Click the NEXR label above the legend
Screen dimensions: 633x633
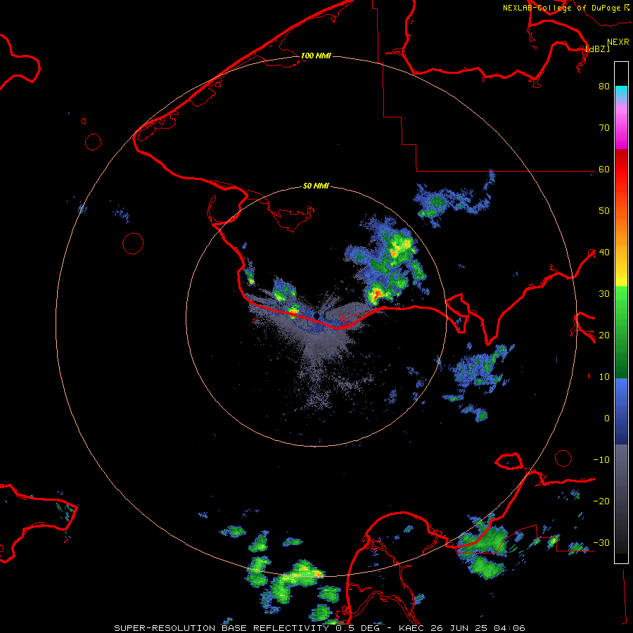(x=618, y=42)
